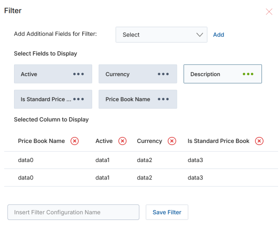Remove the Active column
The width and height of the screenshot is (279, 228).
click(x=122, y=141)
